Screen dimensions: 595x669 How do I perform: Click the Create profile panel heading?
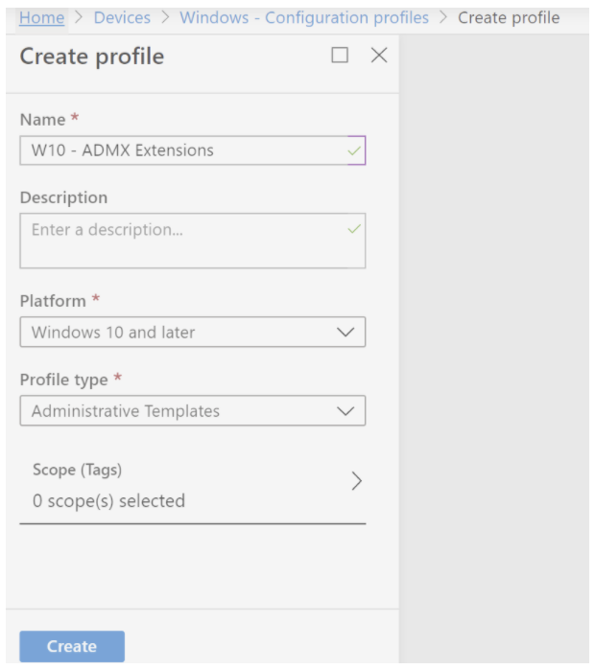[92, 57]
